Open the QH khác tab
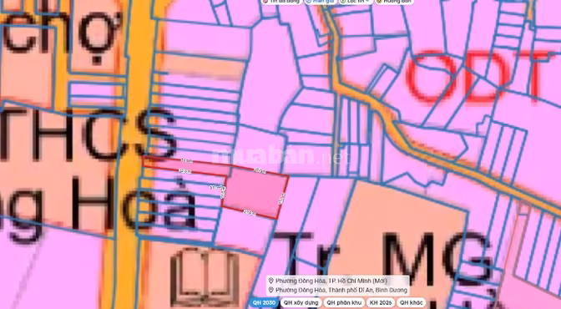This screenshot has height=309, width=561. (x=412, y=302)
